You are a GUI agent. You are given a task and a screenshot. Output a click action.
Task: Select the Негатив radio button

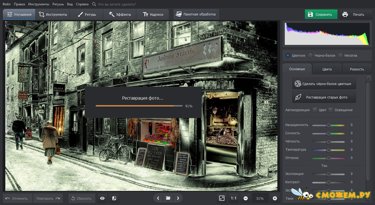tap(340, 55)
